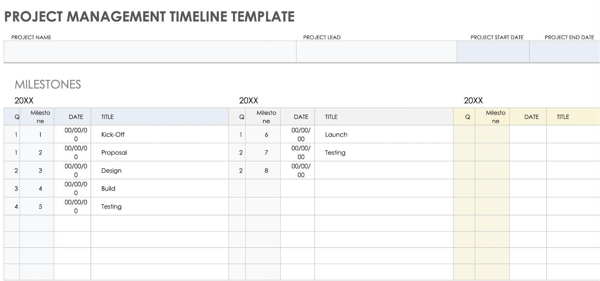Screen dimensions: 600x281
Task: Select the Project Start Date cell
Action: (x=493, y=51)
